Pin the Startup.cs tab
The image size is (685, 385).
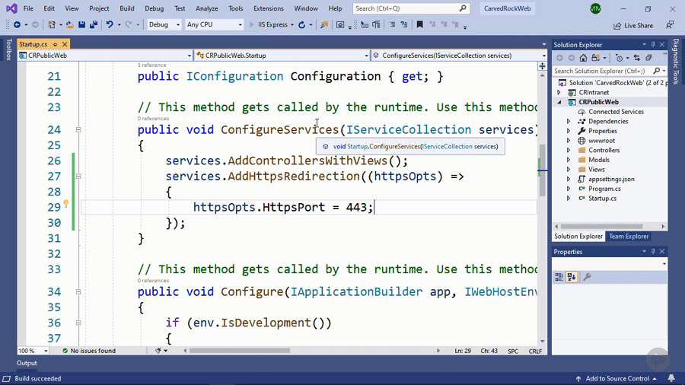tap(55, 45)
